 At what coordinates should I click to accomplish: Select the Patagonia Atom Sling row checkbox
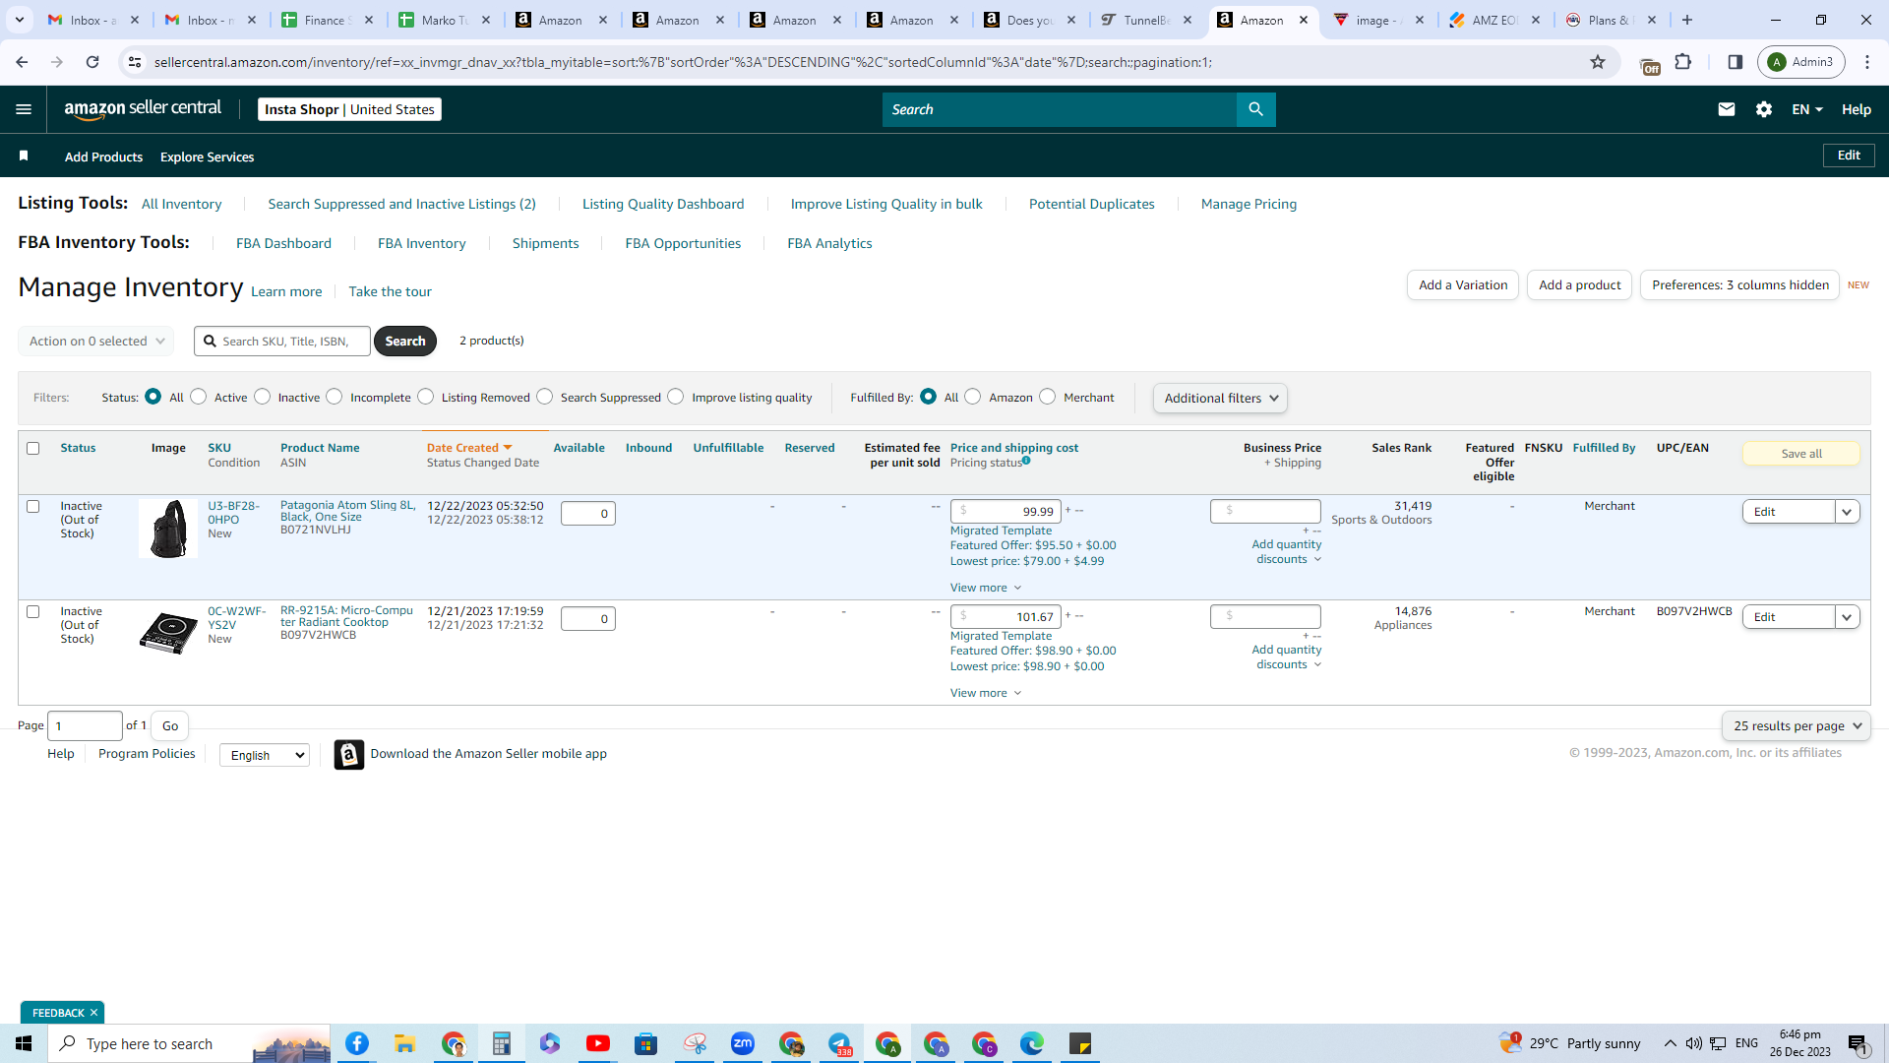point(32,507)
